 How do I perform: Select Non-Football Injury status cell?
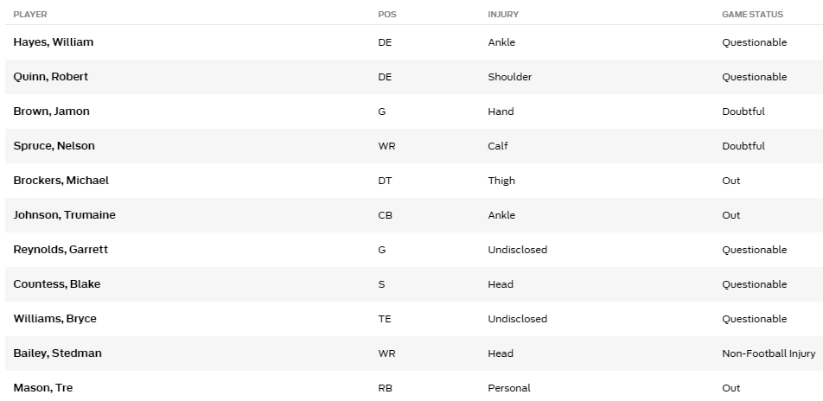[769, 353]
